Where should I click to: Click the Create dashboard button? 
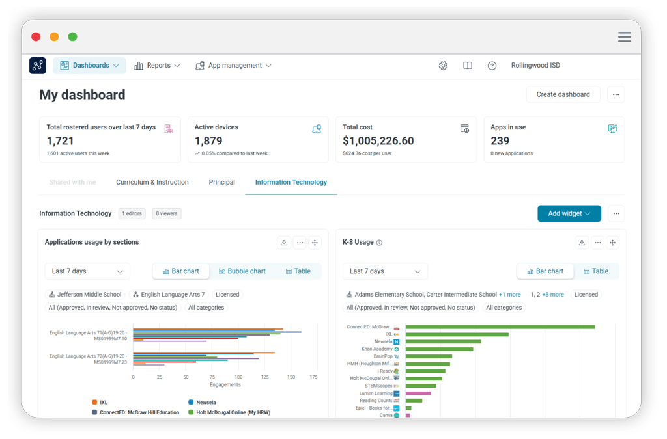click(563, 94)
